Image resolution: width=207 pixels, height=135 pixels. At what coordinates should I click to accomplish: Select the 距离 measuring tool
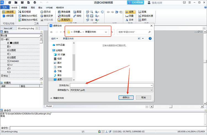pos(142,12)
